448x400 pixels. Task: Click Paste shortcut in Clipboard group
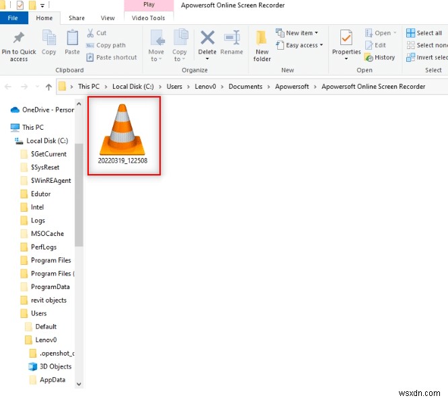coord(112,57)
